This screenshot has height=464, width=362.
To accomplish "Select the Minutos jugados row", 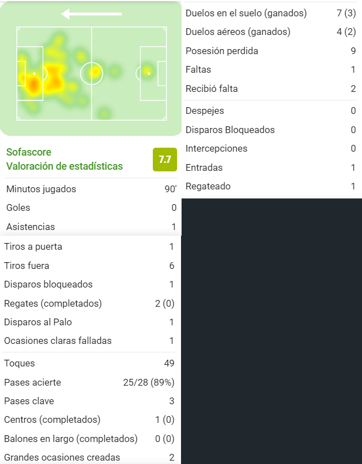I will [x=91, y=189].
